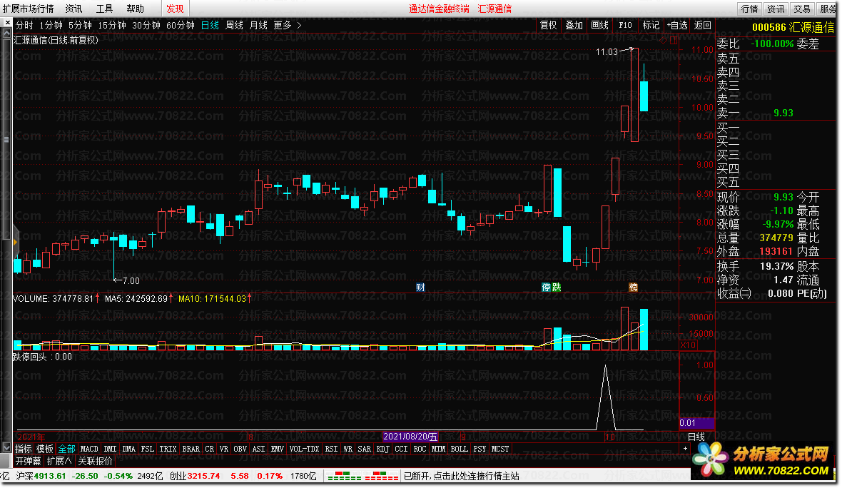Apply the DMI indicator
Viewport: 842px width, 488px height.
(110, 449)
